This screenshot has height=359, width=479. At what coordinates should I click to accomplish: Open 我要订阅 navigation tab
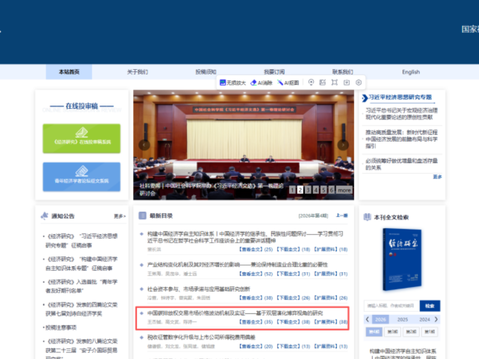click(x=274, y=72)
